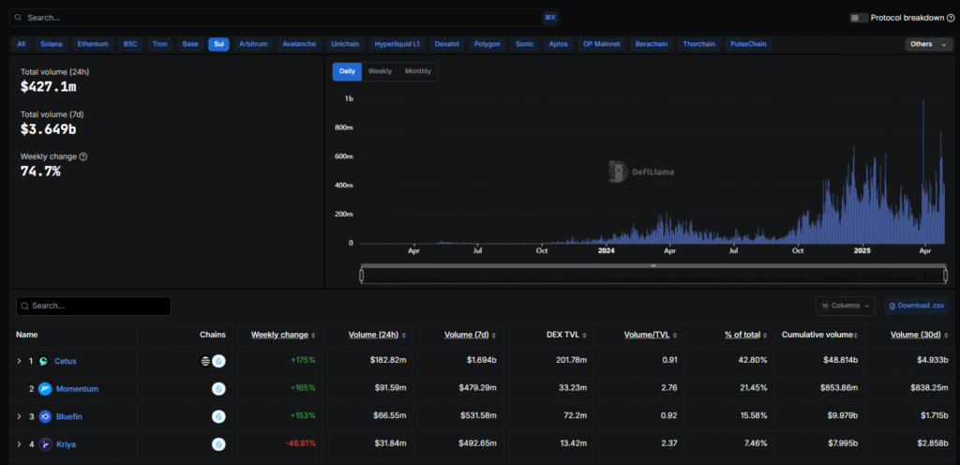This screenshot has height=465, width=960.
Task: Select the Arbitrum chain tab
Action: pos(253,44)
